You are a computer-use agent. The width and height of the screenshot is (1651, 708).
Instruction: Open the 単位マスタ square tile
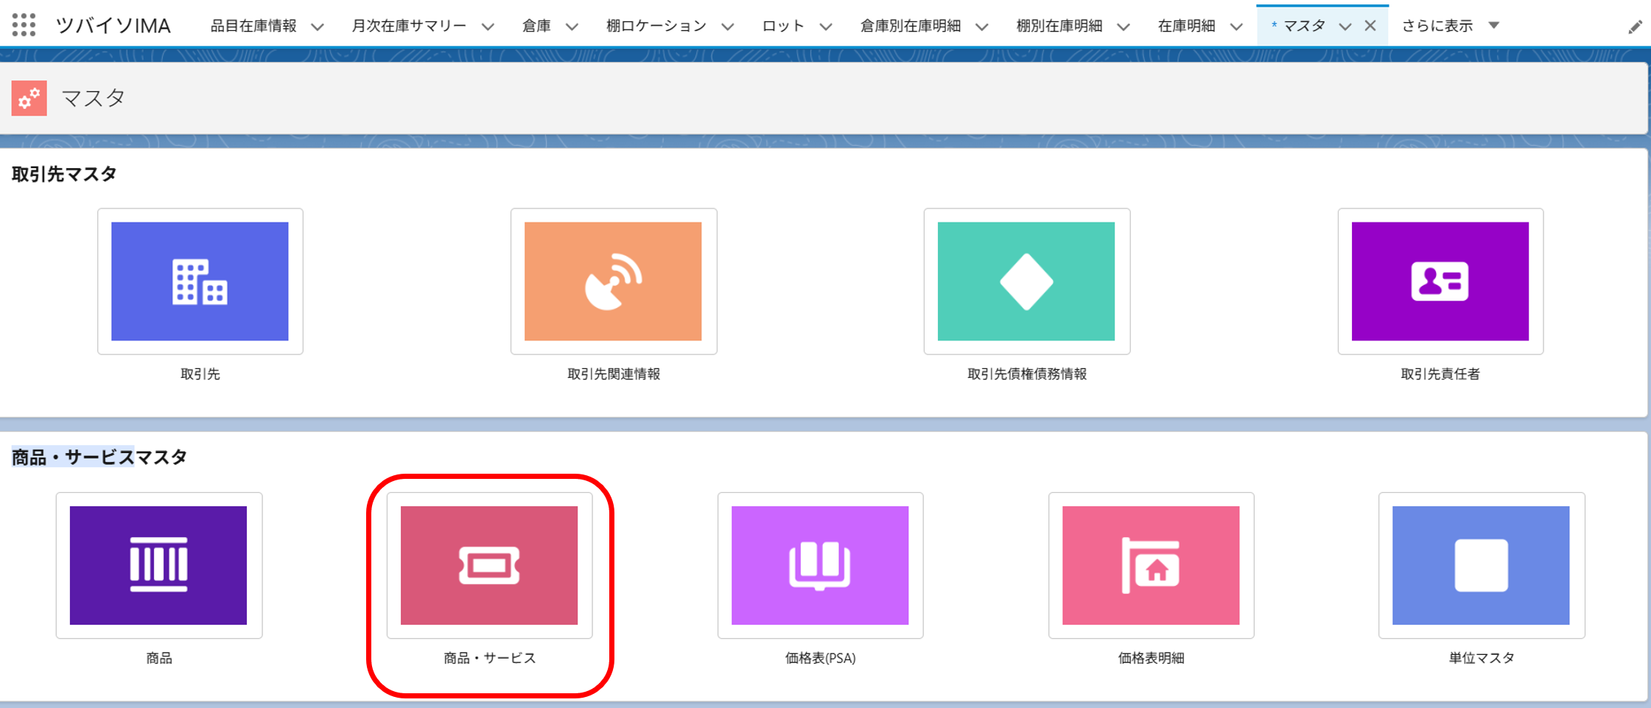[x=1481, y=565]
